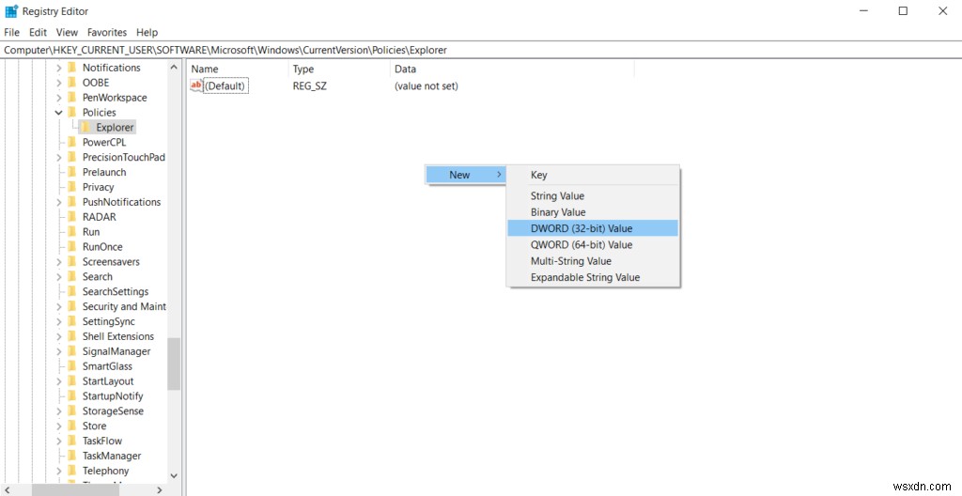Open the Favorites menu
Image resolution: width=962 pixels, height=496 pixels.
(x=107, y=32)
